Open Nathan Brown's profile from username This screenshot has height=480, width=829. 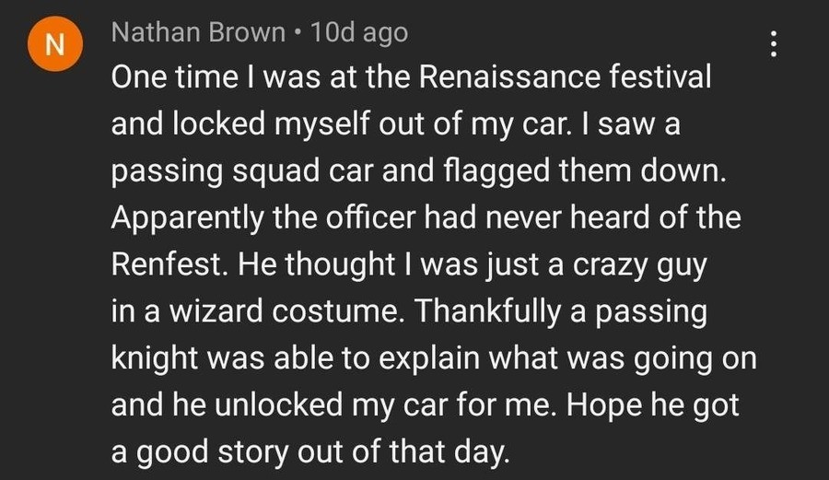[x=197, y=33]
